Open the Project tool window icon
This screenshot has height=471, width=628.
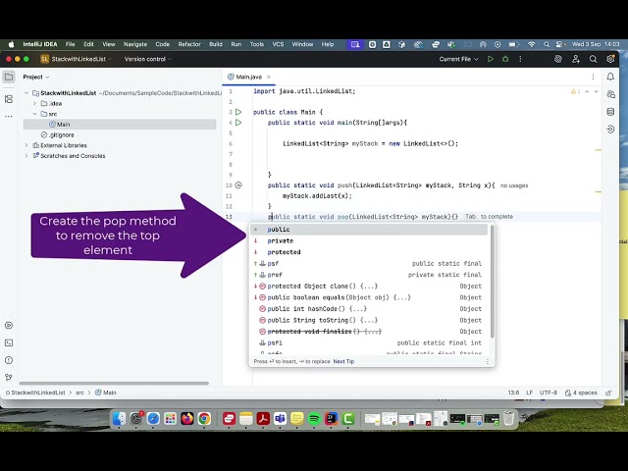(x=9, y=77)
